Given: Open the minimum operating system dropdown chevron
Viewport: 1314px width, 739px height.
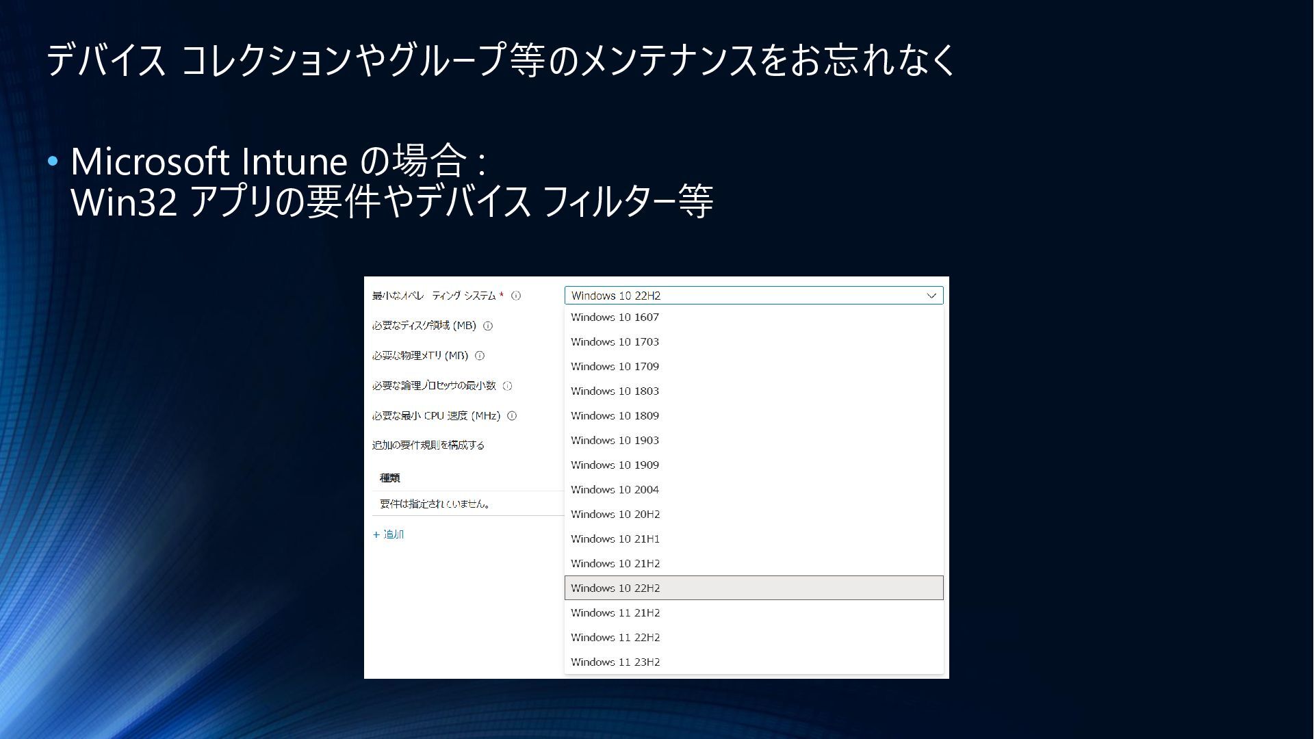Looking at the screenshot, I should 931,296.
